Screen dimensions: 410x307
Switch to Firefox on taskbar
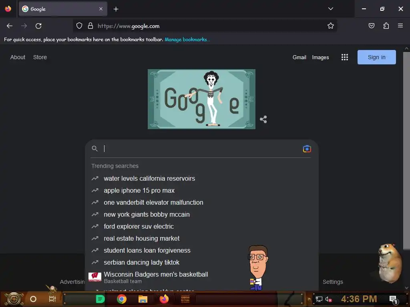(x=164, y=299)
